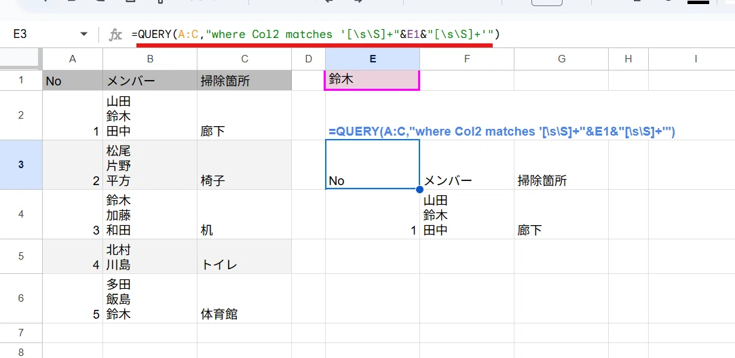The width and height of the screenshot is (735, 358).
Task: Click cell containing トイレ
Action: (244, 256)
